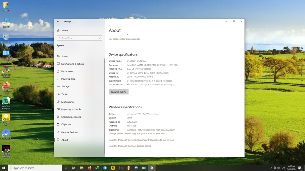Open the Windows Start menu
The image size is (305, 171).
(4, 168)
